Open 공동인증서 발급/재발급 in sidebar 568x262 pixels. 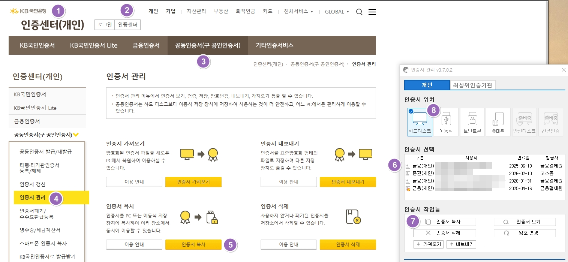(x=46, y=152)
